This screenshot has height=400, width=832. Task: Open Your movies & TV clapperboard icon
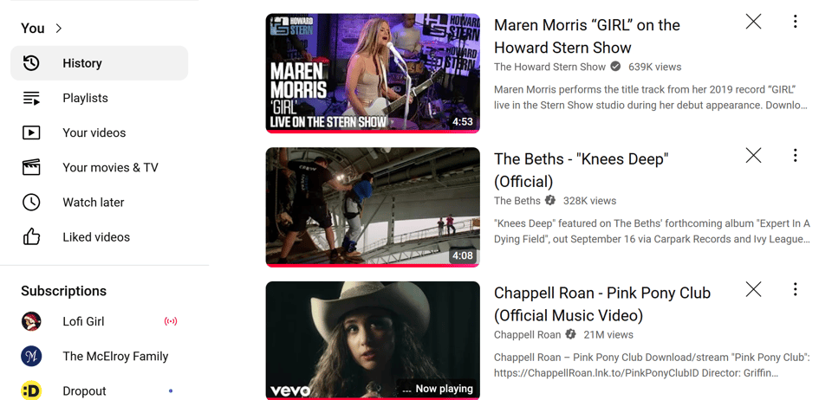pos(31,167)
